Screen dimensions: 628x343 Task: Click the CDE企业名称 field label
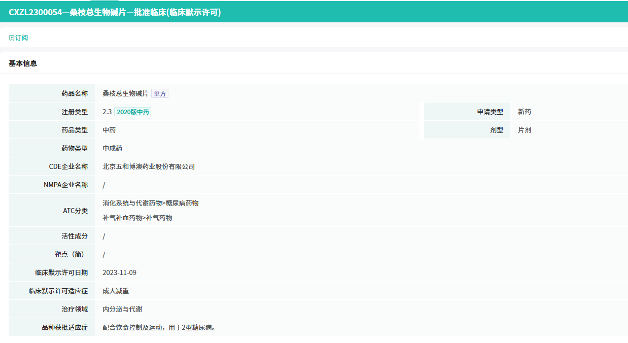(68, 166)
